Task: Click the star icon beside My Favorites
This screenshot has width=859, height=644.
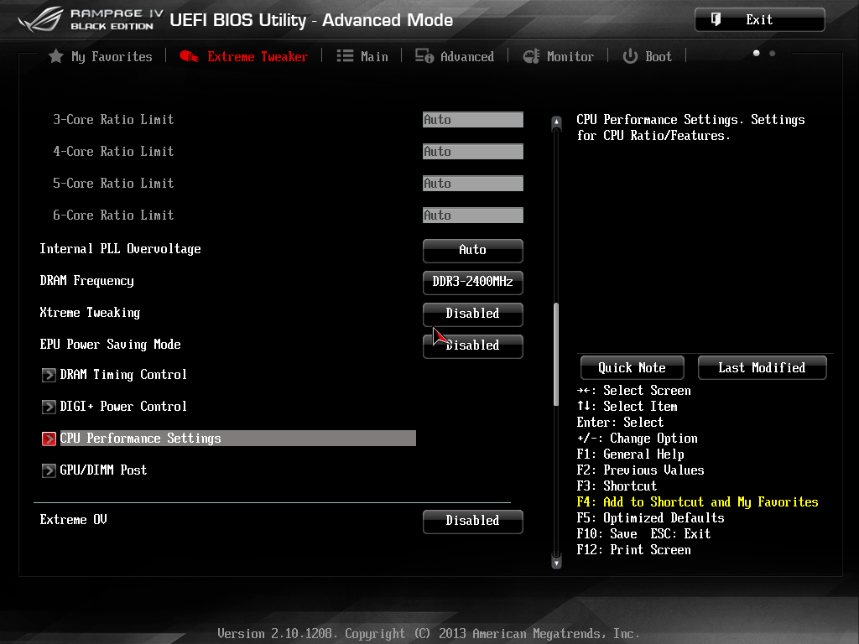Action: [x=55, y=56]
